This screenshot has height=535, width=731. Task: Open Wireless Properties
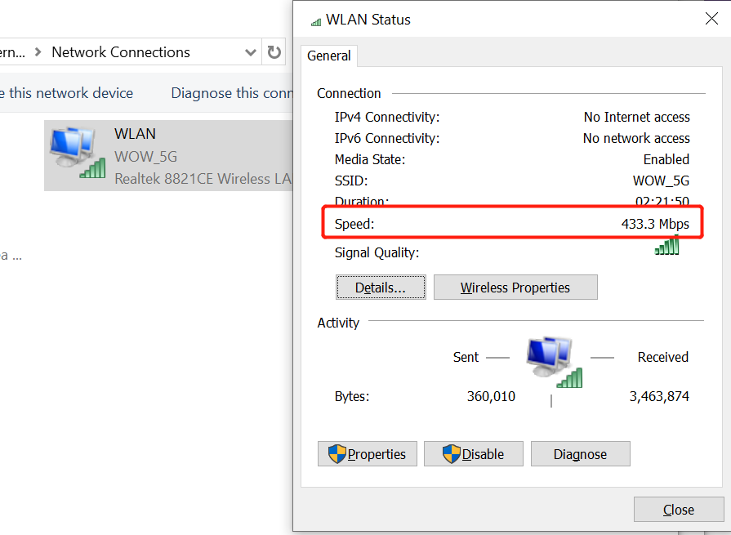tap(515, 288)
